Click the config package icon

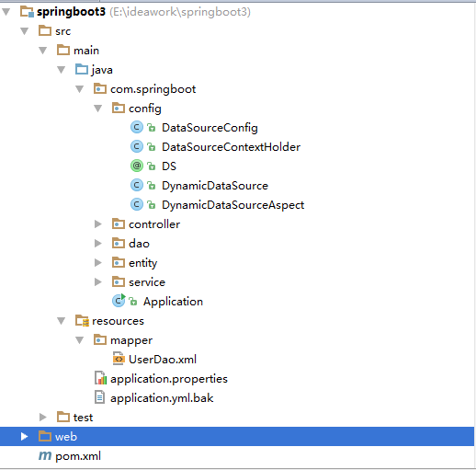click(x=119, y=108)
